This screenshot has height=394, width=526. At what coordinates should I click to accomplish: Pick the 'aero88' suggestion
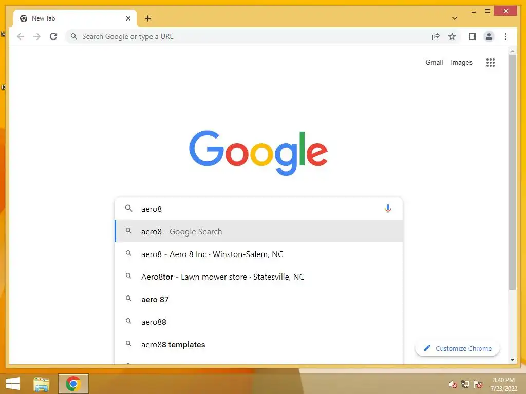click(x=259, y=322)
